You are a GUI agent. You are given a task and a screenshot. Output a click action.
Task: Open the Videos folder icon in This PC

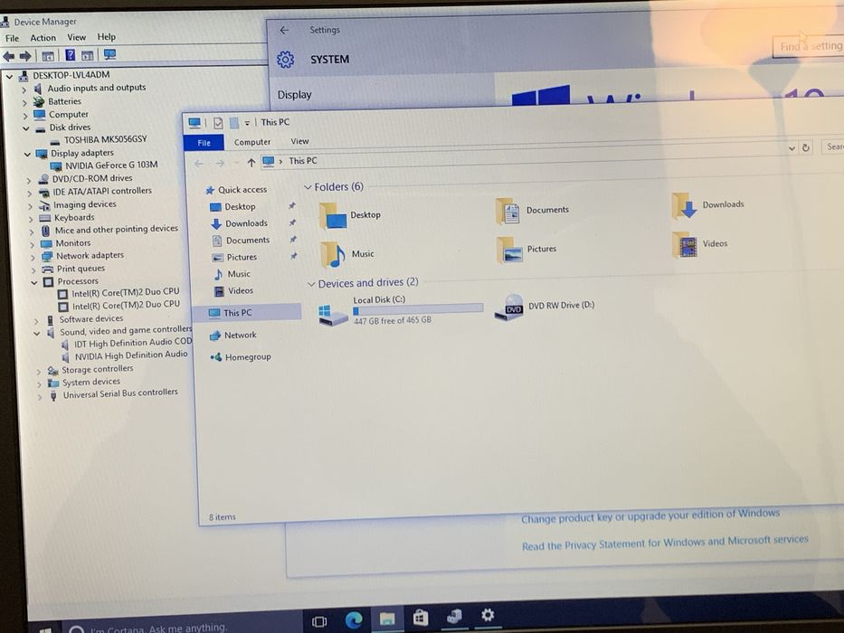[685, 245]
